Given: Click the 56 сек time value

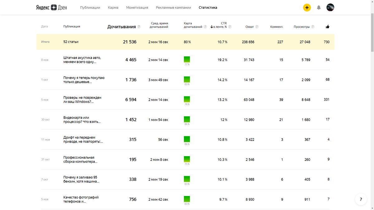Looking at the screenshot, I should pyautogui.click(x=163, y=140).
